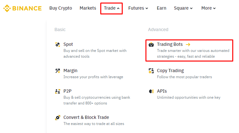The height and width of the screenshot is (133, 239).
Task: Open the Buy Crypto page
Action: (61, 8)
